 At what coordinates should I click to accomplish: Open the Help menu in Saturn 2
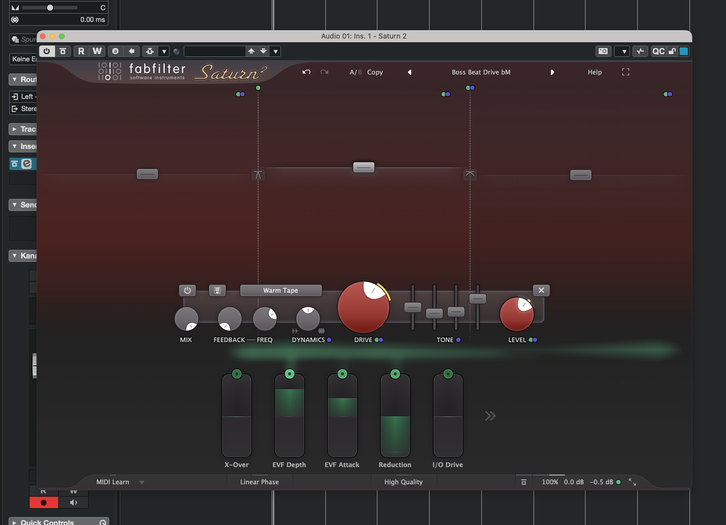pos(594,72)
